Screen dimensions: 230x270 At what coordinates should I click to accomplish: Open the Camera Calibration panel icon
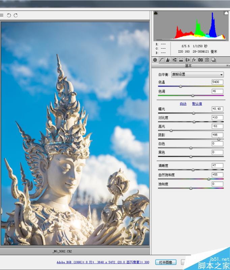200,60
